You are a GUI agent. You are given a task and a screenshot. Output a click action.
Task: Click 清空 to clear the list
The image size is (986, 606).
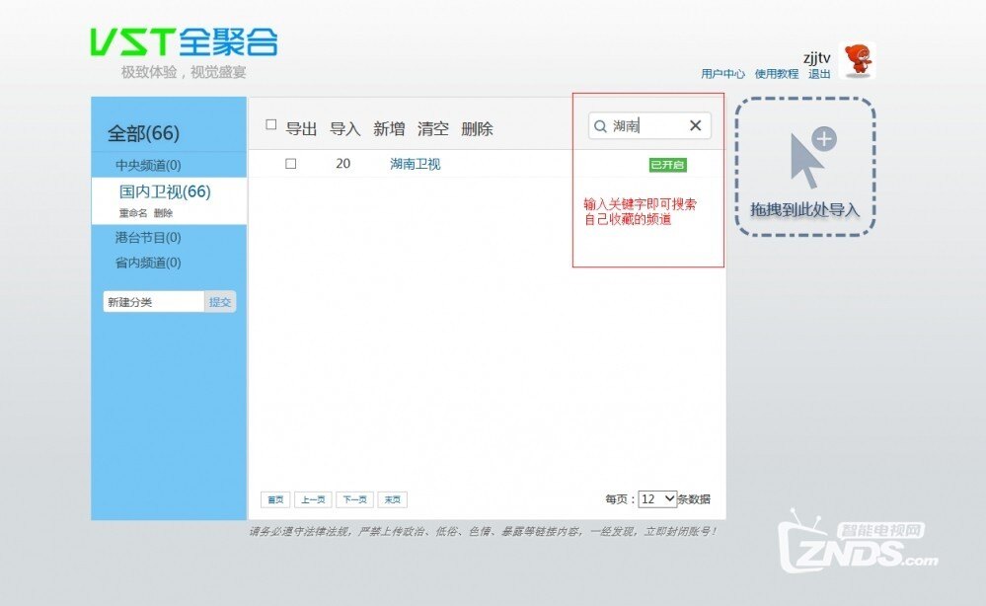pyautogui.click(x=432, y=128)
